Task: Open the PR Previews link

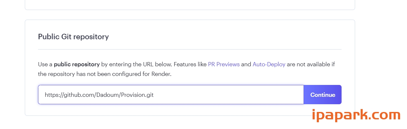Action: coord(224,64)
